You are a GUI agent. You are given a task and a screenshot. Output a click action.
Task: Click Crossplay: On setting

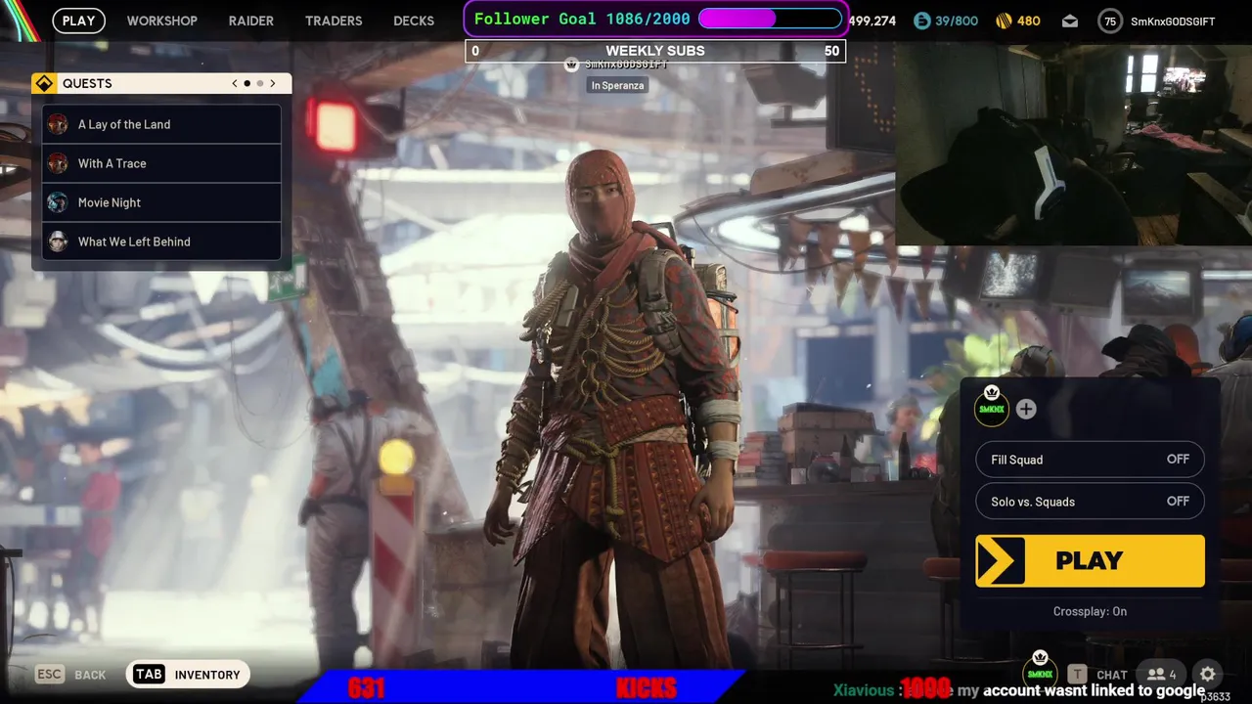click(1090, 611)
